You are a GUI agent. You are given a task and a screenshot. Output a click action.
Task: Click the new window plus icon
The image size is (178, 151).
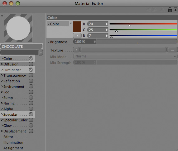point(176,10)
